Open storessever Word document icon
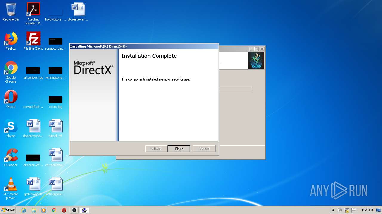 pos(78,12)
